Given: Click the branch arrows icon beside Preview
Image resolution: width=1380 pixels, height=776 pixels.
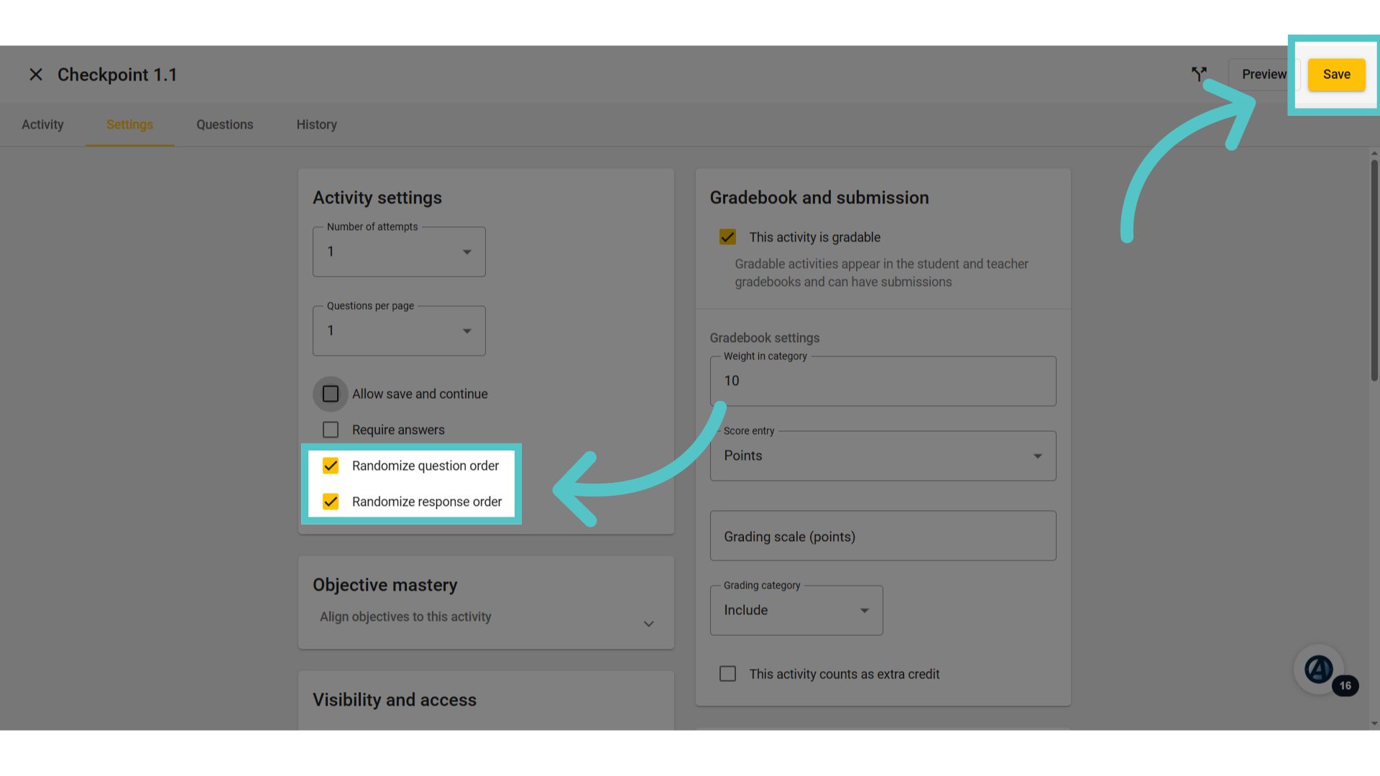Looking at the screenshot, I should tap(1198, 74).
